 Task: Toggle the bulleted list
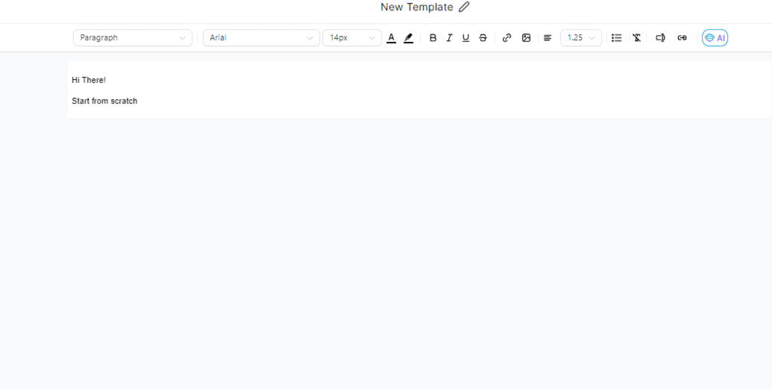click(616, 38)
